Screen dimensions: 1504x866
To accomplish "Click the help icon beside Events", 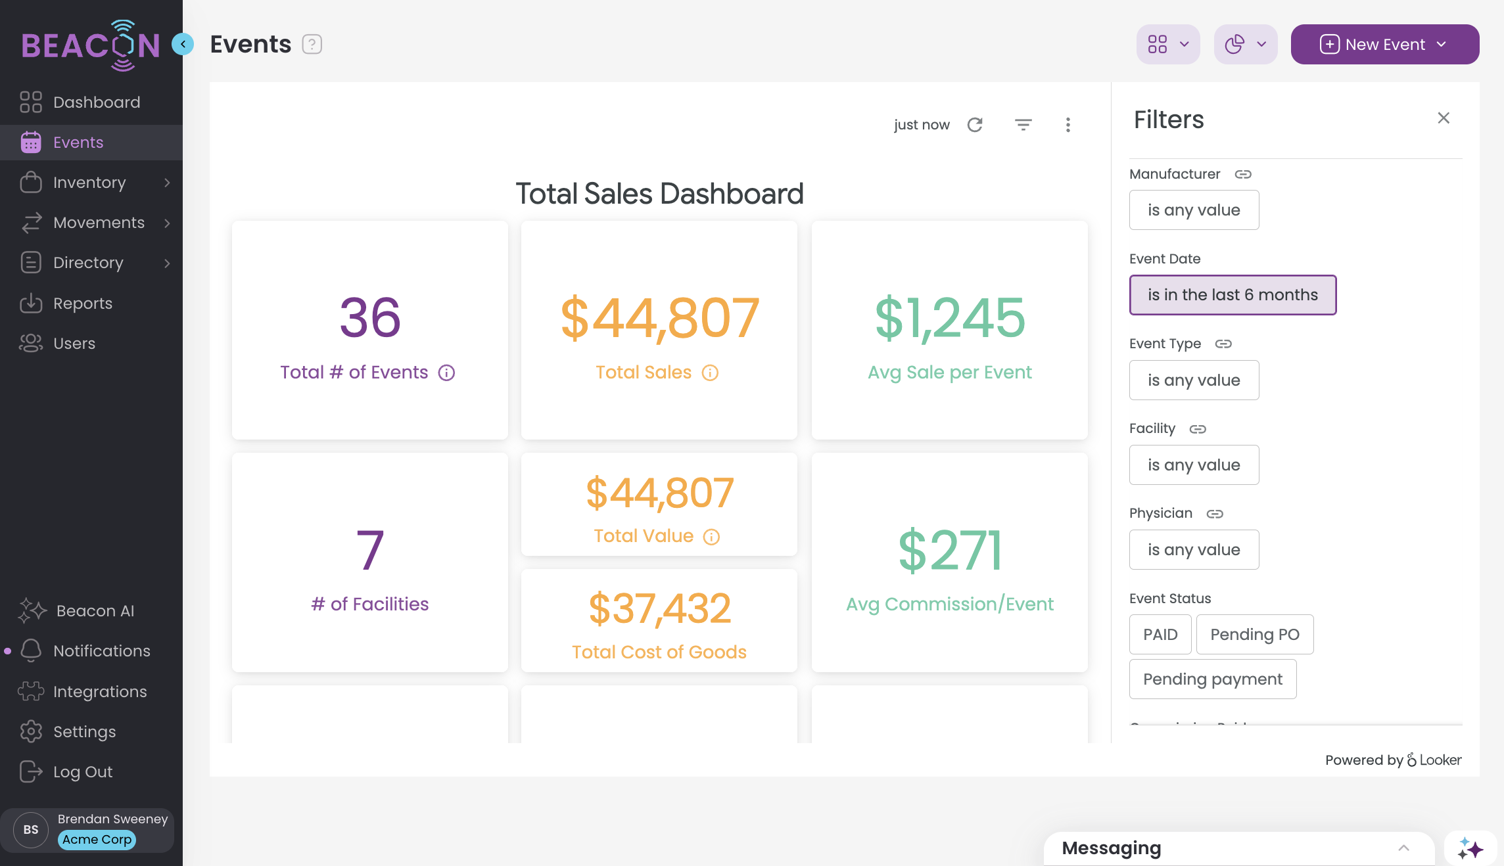I will tap(312, 44).
